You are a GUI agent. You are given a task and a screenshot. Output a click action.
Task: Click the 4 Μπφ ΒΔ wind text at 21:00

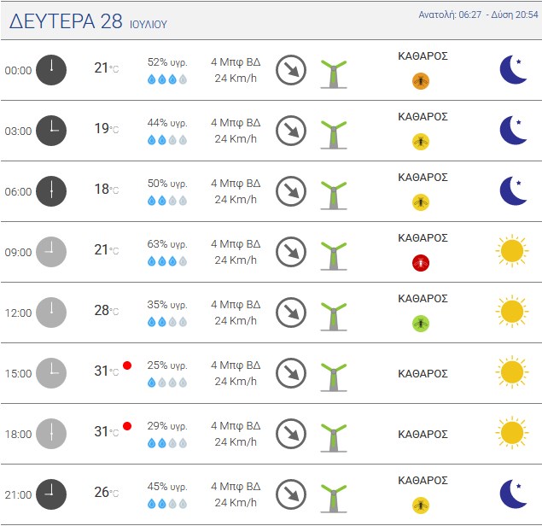236,486
